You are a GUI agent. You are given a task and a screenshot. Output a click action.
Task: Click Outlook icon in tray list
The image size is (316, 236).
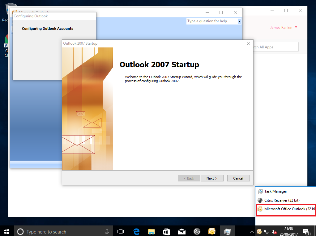[260, 209]
